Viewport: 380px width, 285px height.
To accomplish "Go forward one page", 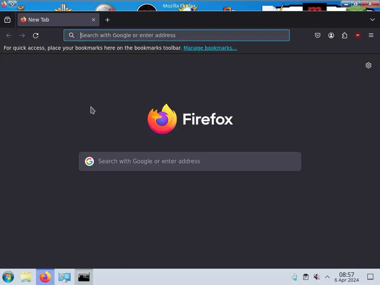I will pyautogui.click(x=22, y=35).
